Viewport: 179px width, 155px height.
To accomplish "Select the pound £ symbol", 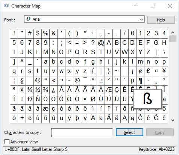I will click(148, 71).
